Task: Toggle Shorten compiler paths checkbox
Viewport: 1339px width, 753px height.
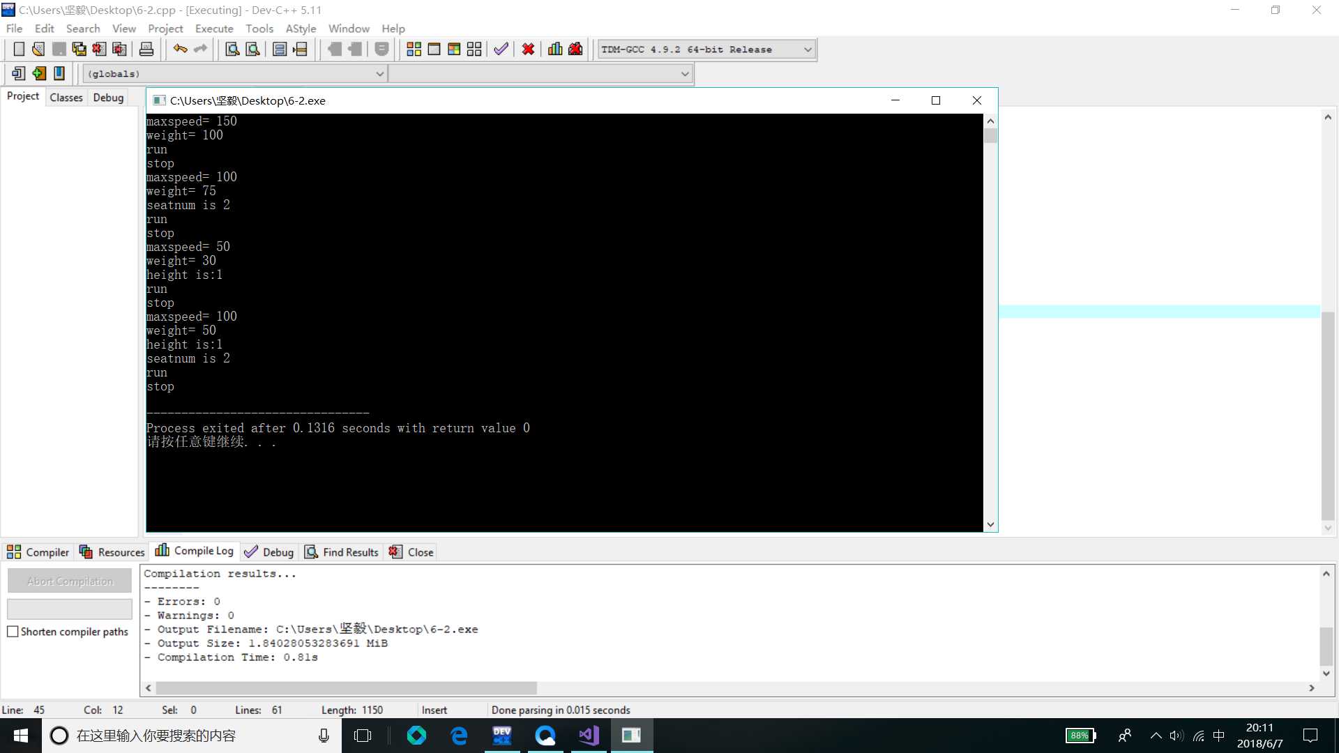Action: point(13,632)
